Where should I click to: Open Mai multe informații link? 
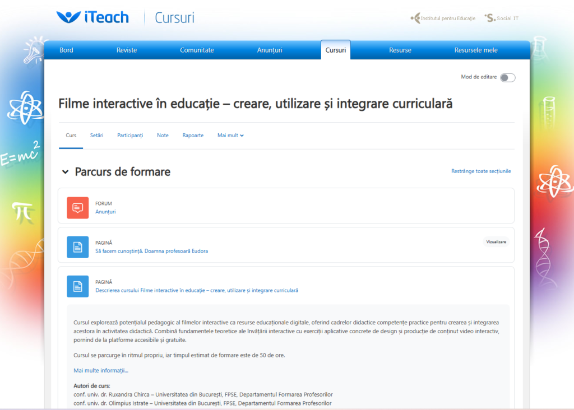tap(101, 370)
